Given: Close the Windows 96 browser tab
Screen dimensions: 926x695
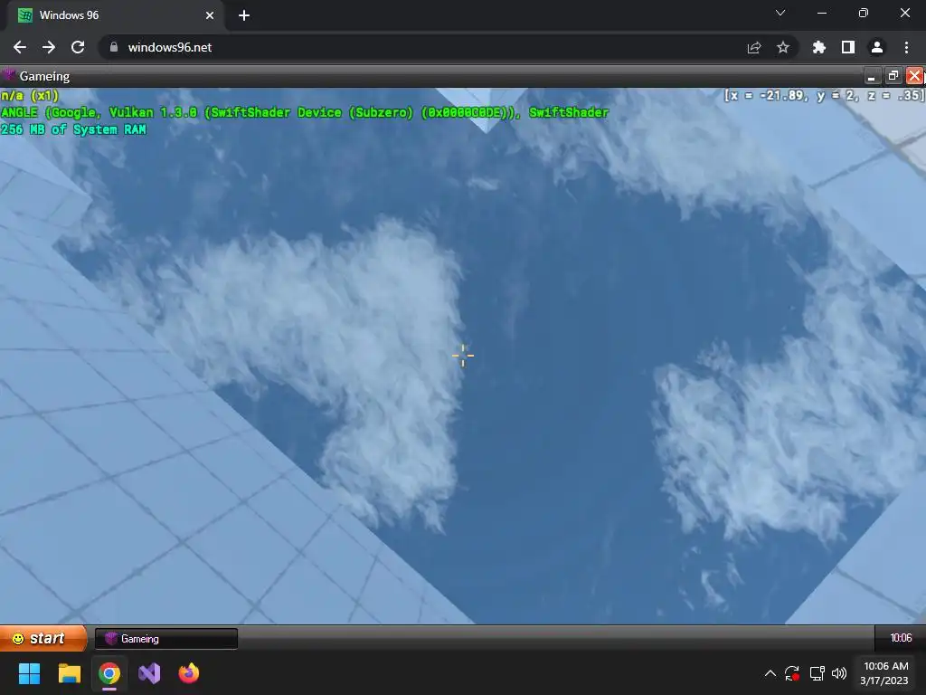Looking at the screenshot, I should [x=210, y=15].
